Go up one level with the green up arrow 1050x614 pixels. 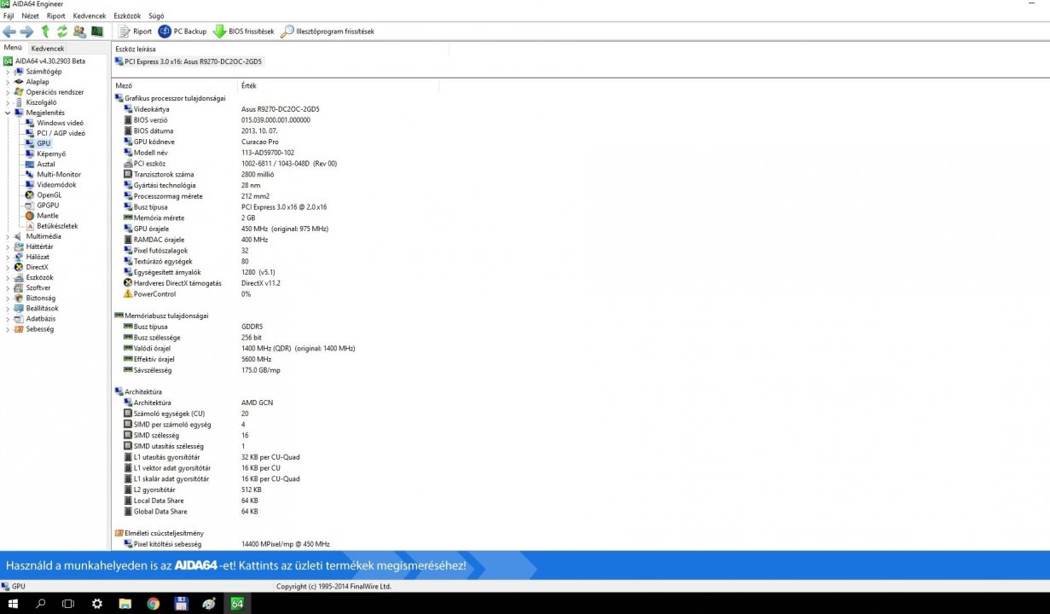(45, 32)
